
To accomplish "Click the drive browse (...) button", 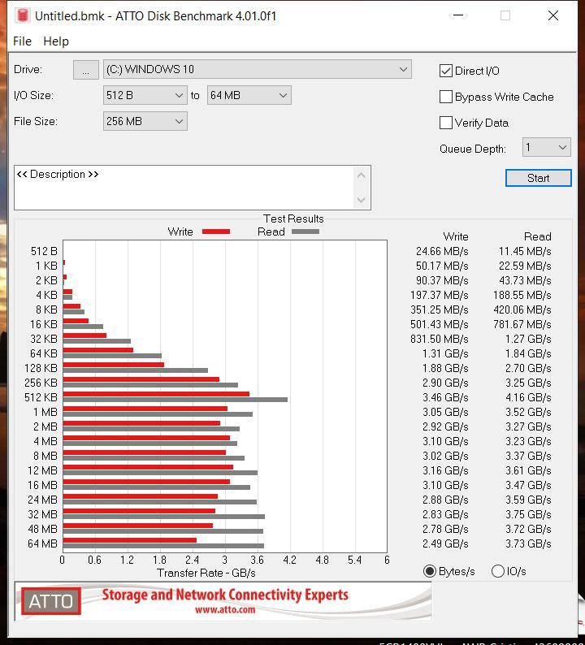I will (x=85, y=70).
